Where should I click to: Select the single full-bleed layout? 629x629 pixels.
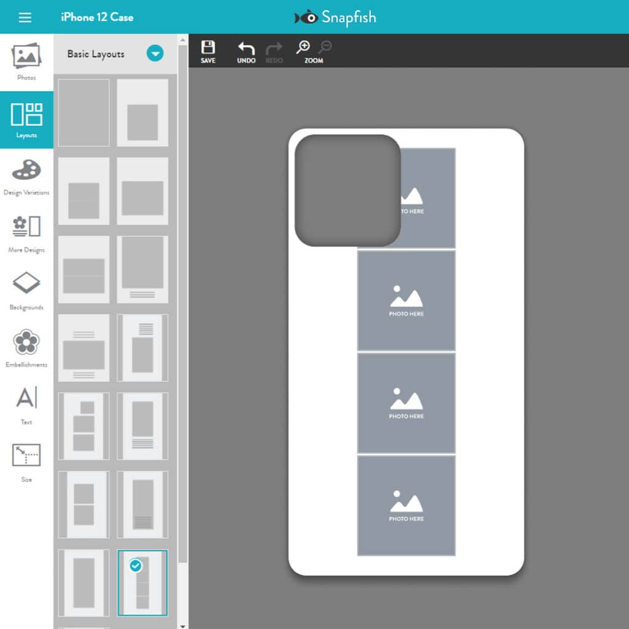point(84,114)
